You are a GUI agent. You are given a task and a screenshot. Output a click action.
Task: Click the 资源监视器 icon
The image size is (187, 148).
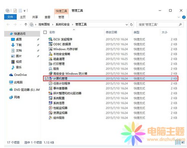coord(50,113)
